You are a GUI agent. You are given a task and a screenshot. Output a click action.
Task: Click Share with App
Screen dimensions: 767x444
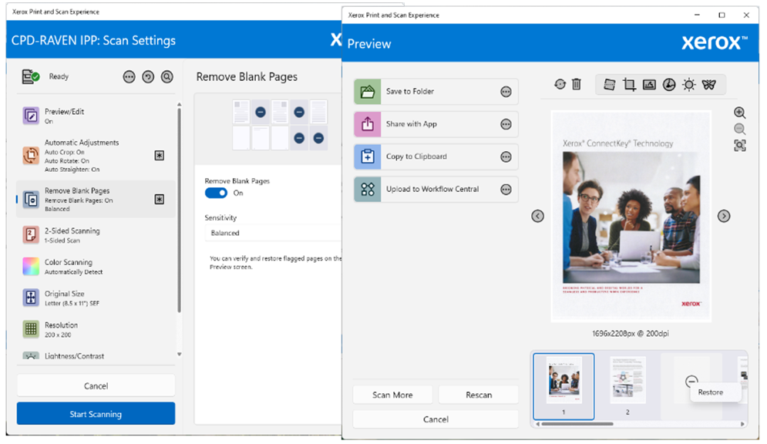436,124
